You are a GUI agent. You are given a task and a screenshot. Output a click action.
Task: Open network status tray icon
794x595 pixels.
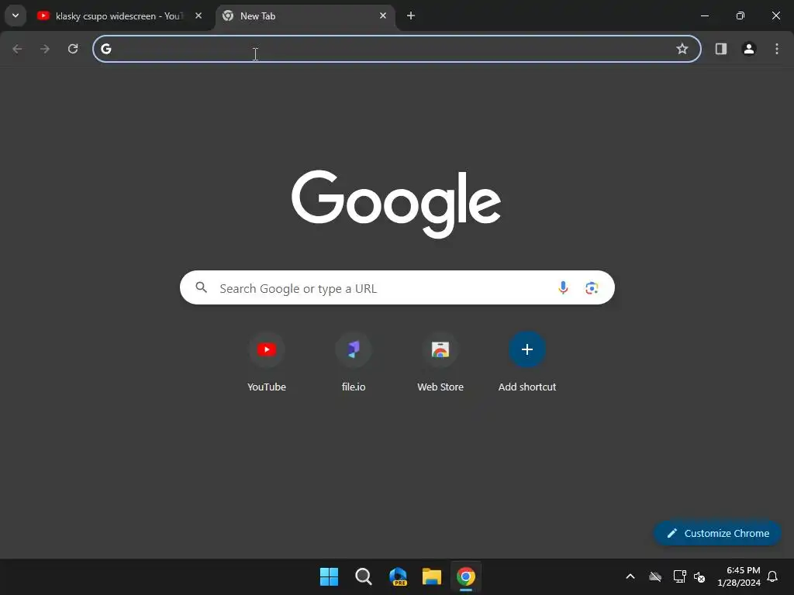click(679, 576)
